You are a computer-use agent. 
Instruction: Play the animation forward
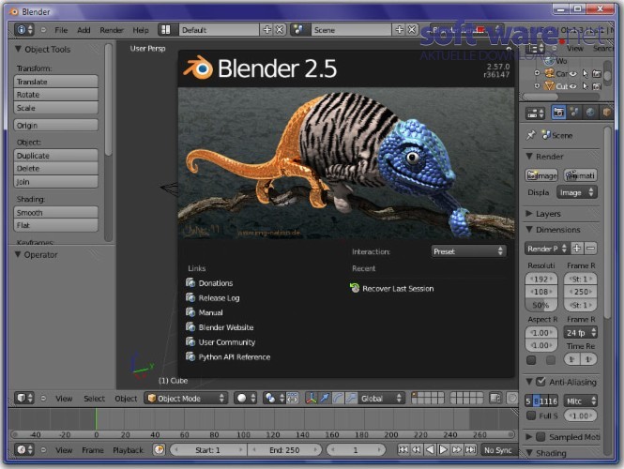tap(443, 450)
